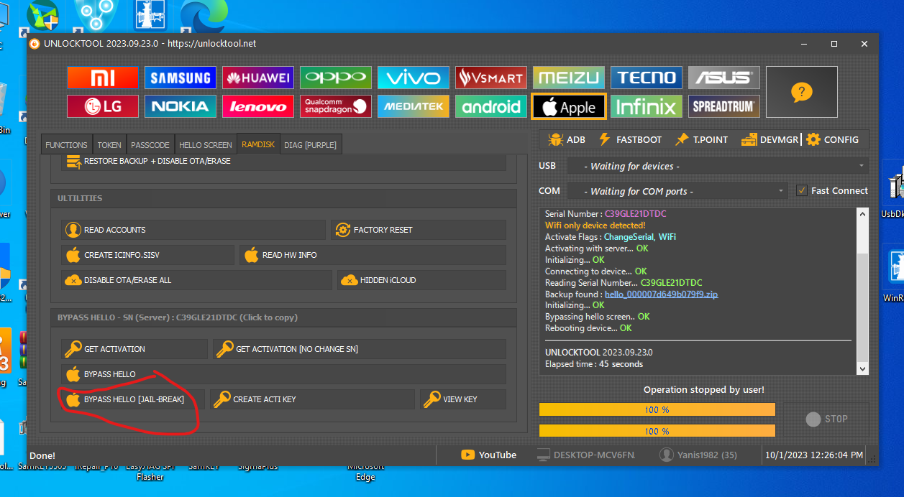Switch to the FUNCTIONS tab
Viewport: 904px width, 497px height.
point(66,144)
